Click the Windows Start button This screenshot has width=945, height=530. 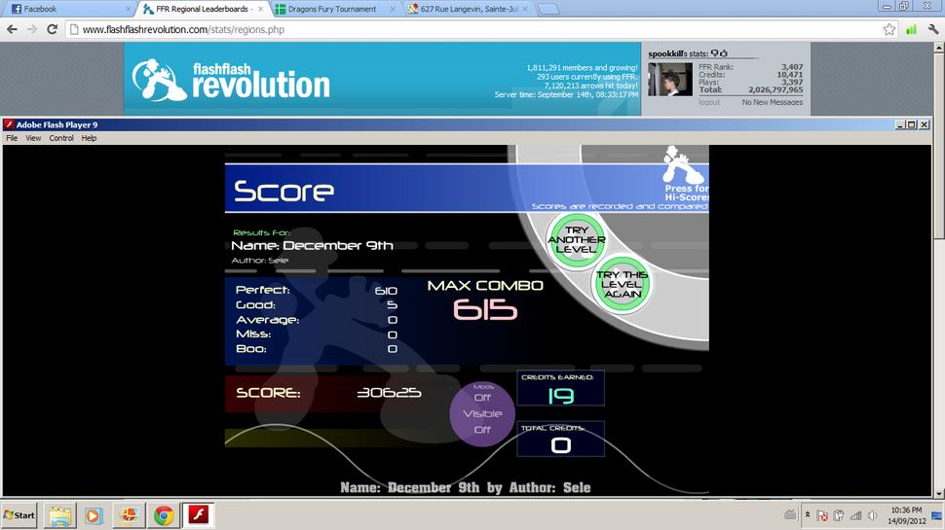point(19,515)
